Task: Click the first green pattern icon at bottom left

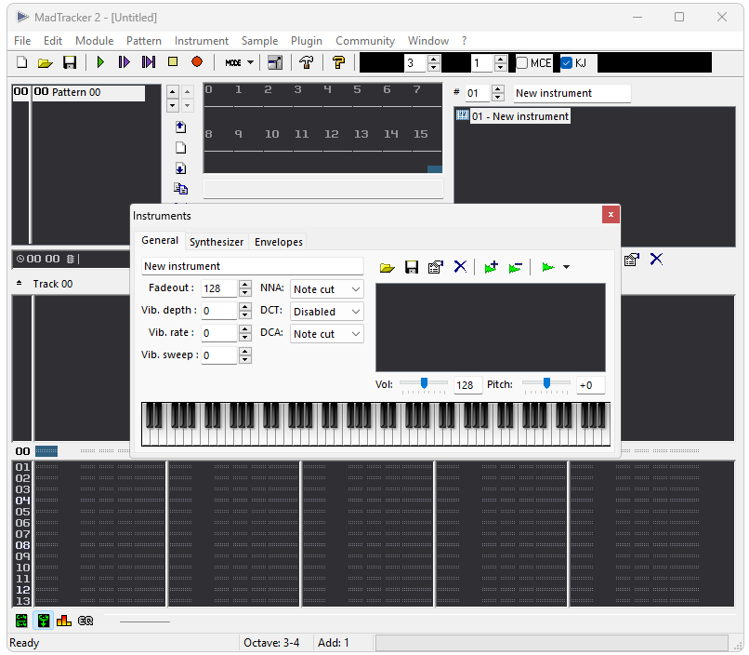Action: (21, 621)
